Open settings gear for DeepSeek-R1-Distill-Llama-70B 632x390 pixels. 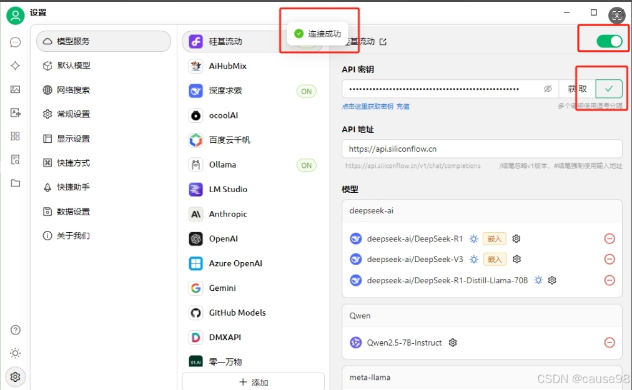point(552,280)
